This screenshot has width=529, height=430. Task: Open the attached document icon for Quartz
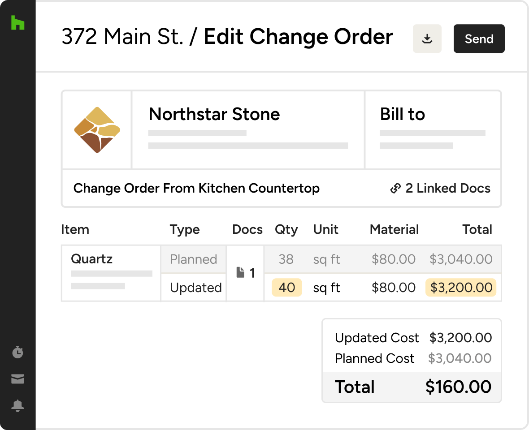click(241, 272)
